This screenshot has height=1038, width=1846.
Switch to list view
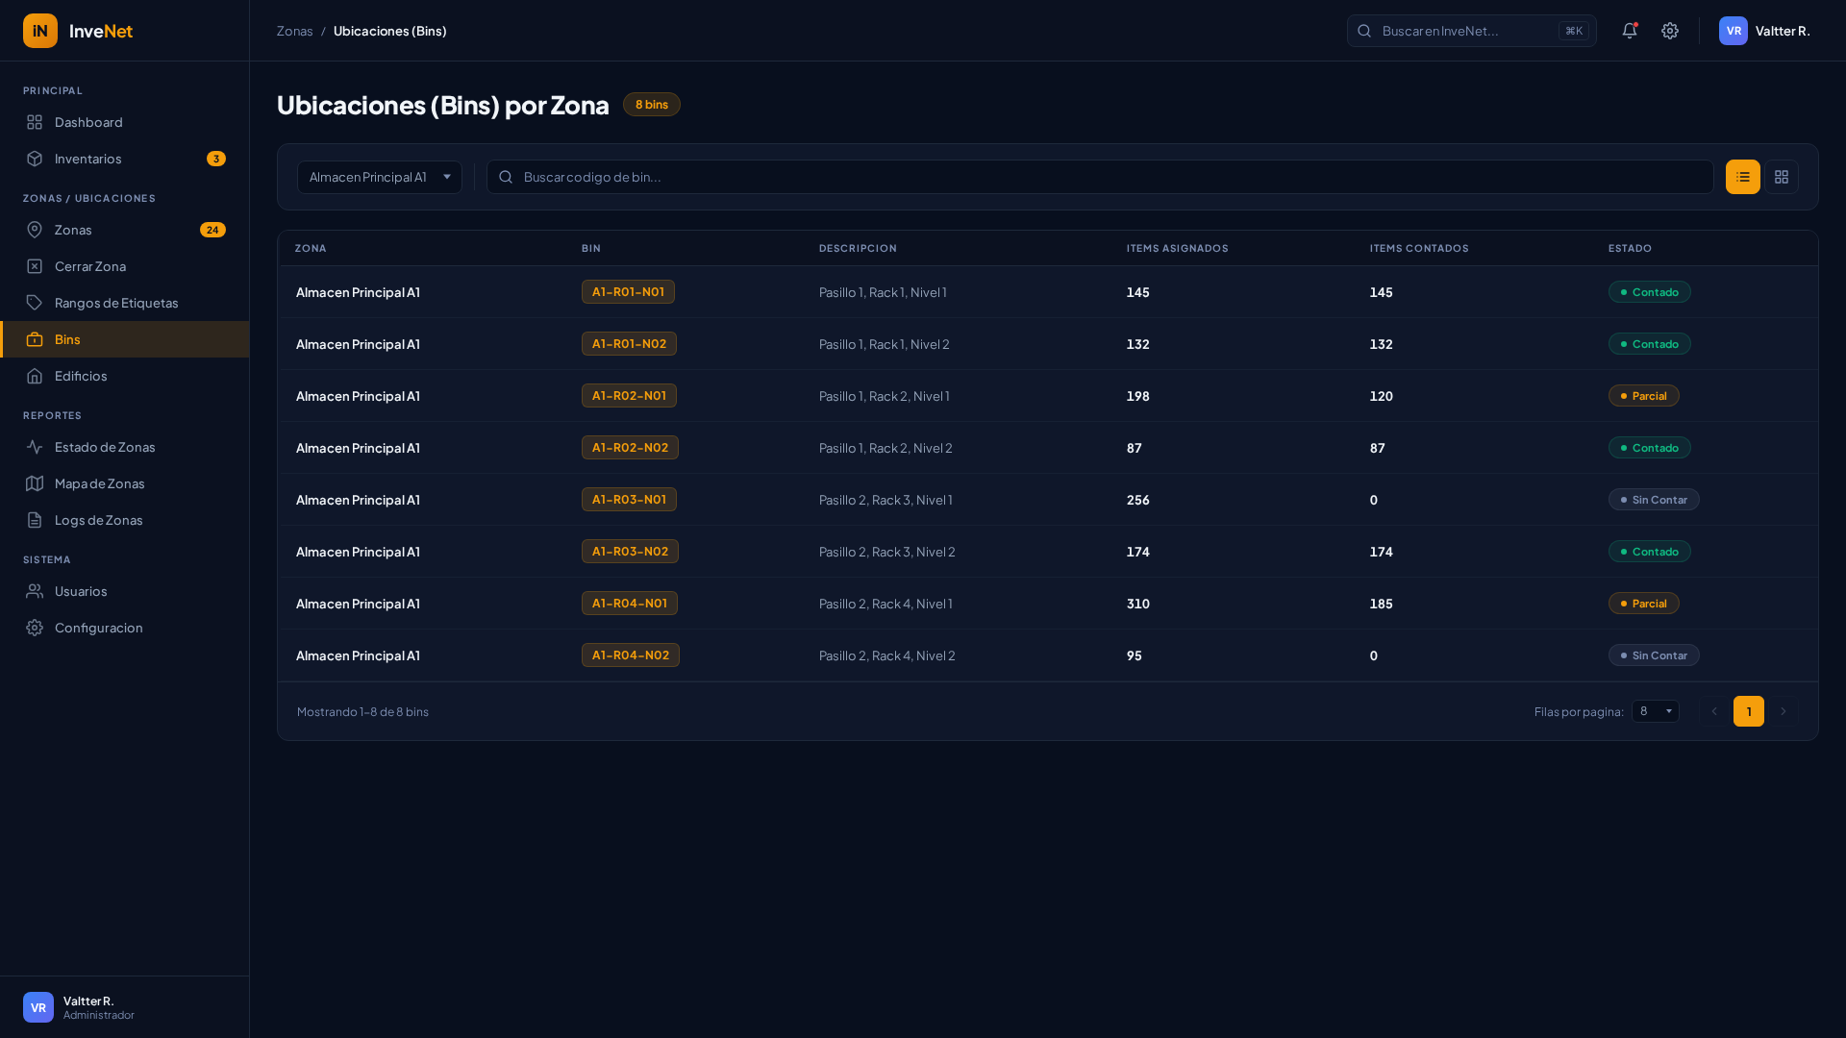pyautogui.click(x=1742, y=177)
